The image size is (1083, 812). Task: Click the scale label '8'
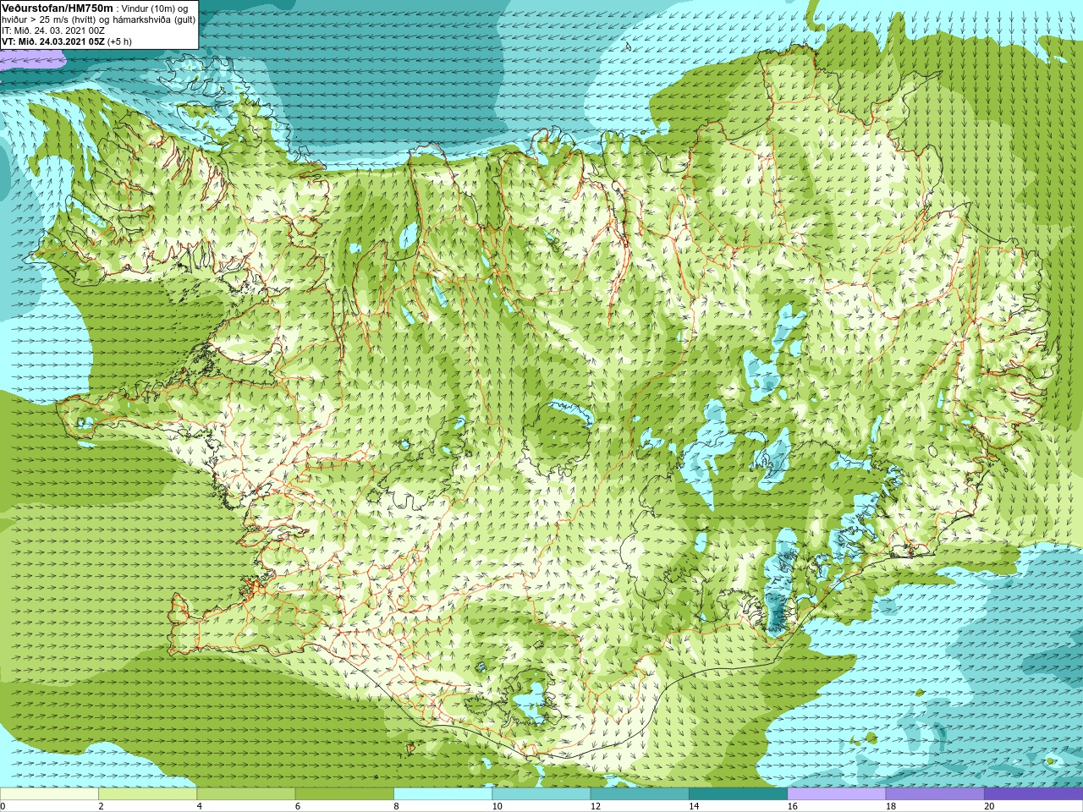click(396, 806)
